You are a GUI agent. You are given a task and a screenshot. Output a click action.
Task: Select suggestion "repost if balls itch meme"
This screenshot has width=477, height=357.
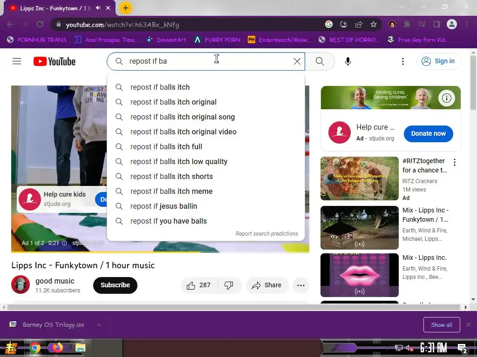206,191
